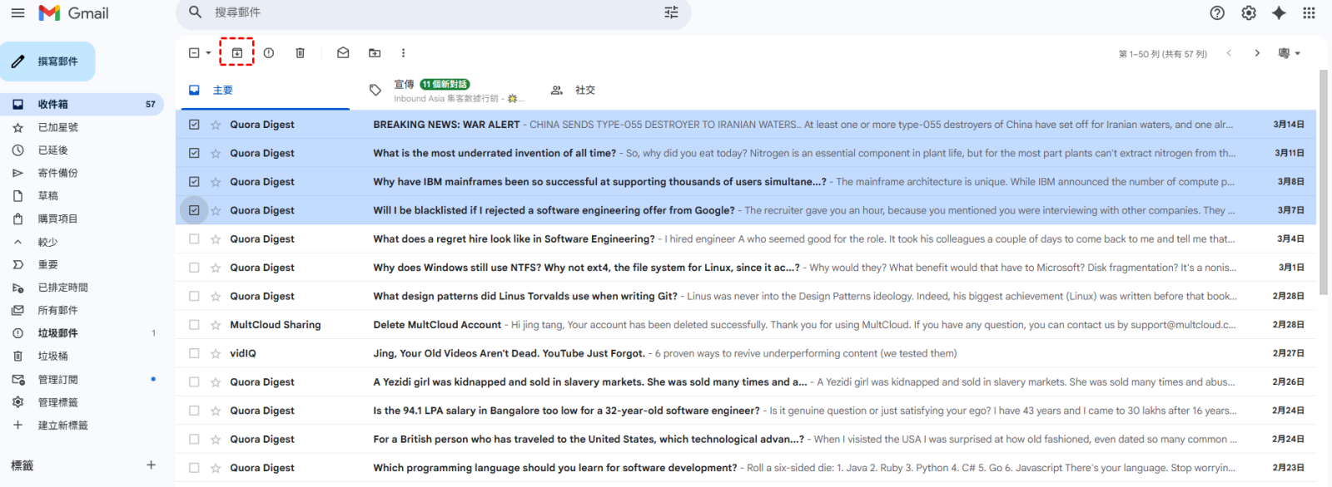Archive the selected conversations

(237, 52)
